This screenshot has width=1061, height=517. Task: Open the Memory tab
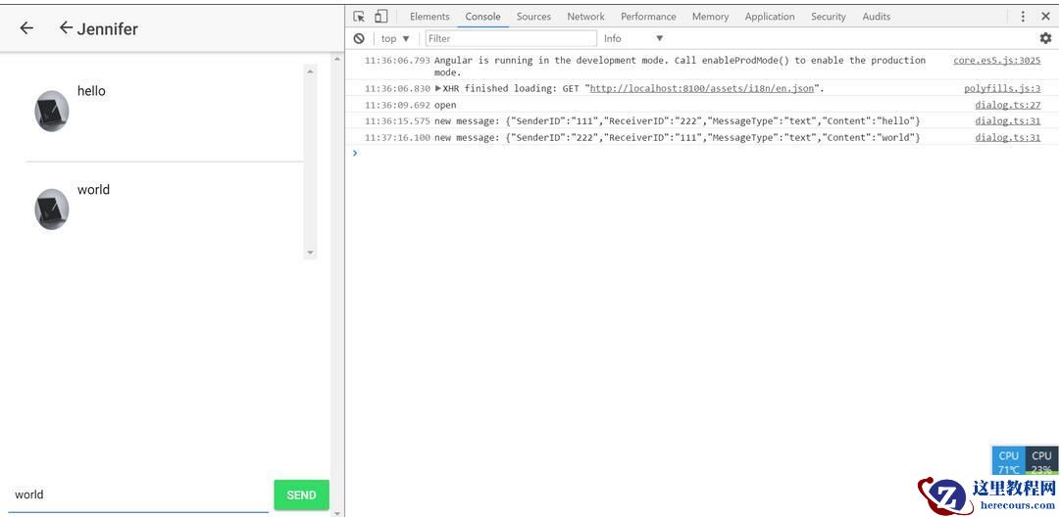pyautogui.click(x=710, y=17)
